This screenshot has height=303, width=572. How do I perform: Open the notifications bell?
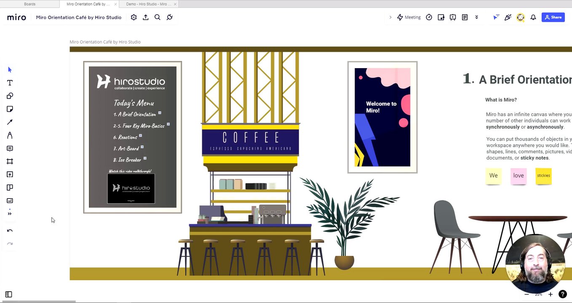point(533,17)
